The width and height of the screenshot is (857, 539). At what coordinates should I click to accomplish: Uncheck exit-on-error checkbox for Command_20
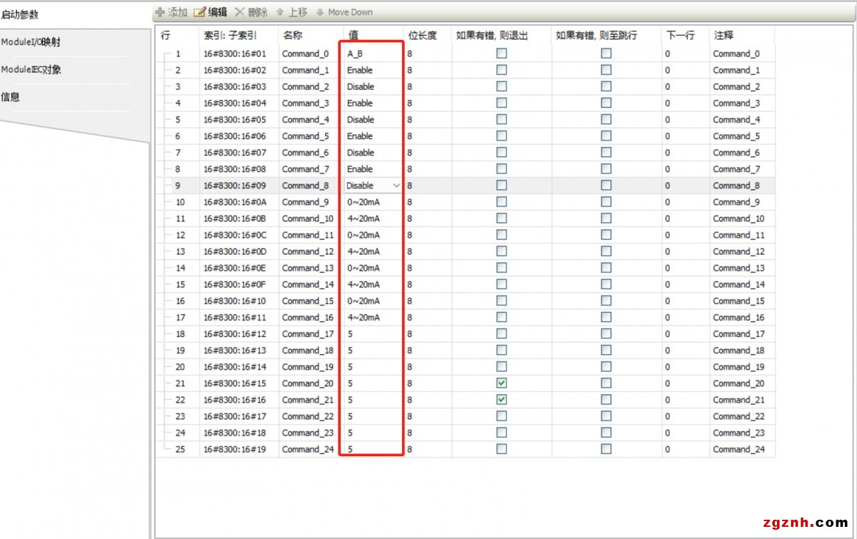coord(501,383)
